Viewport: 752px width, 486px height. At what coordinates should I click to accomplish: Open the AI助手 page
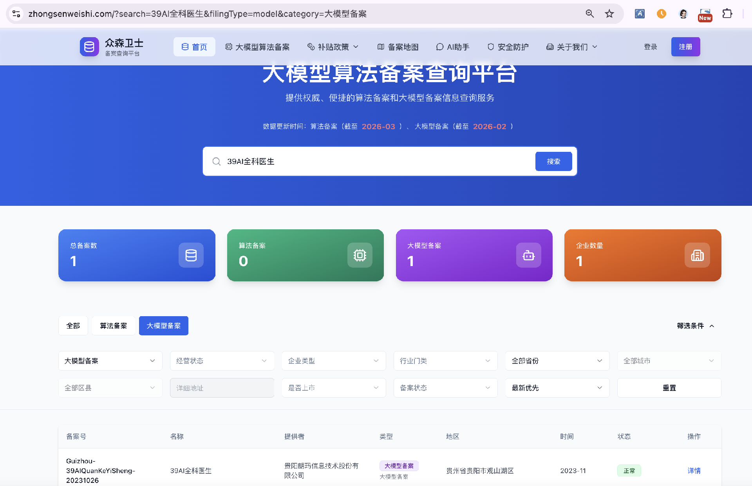[453, 47]
